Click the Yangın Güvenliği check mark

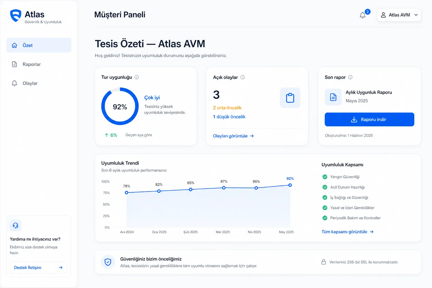pyautogui.click(x=325, y=177)
